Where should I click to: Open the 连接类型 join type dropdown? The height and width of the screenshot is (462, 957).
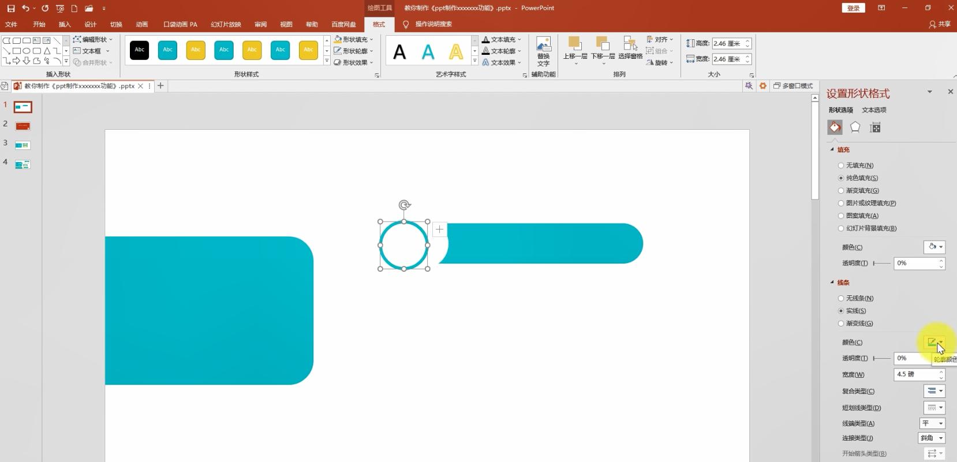pyautogui.click(x=932, y=438)
